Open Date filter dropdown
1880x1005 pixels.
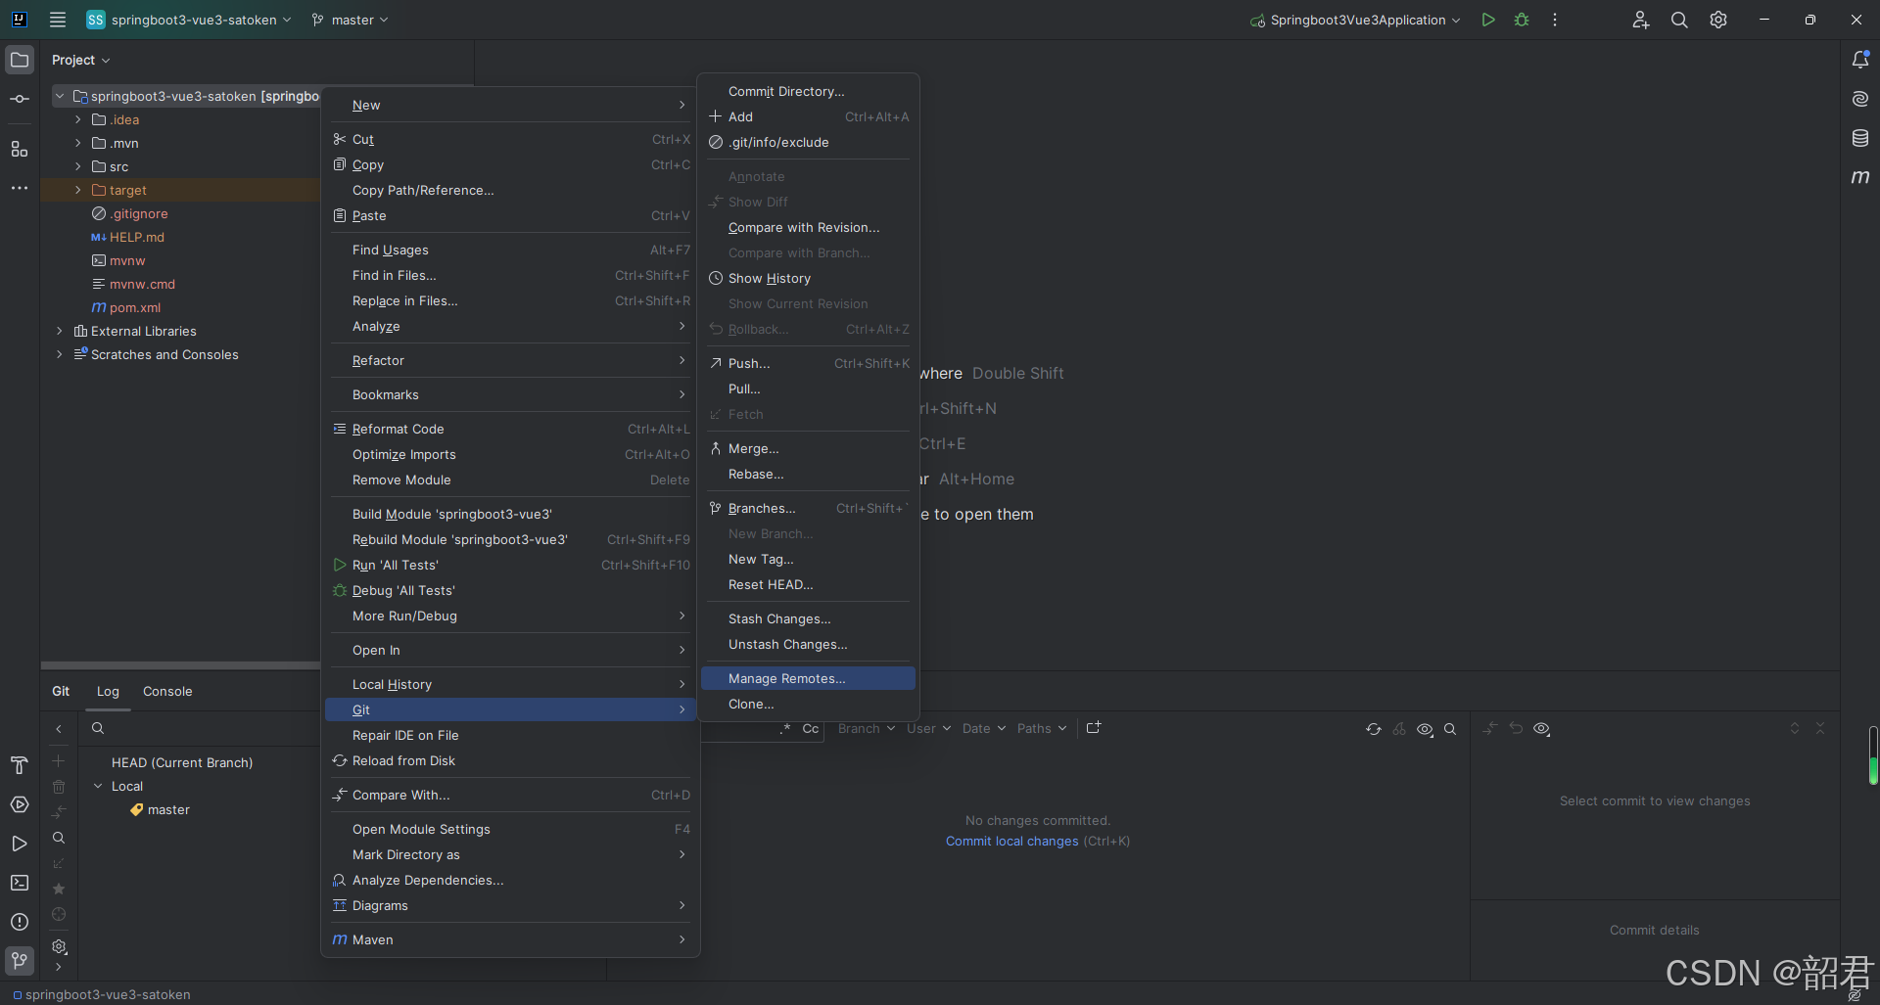click(x=984, y=728)
